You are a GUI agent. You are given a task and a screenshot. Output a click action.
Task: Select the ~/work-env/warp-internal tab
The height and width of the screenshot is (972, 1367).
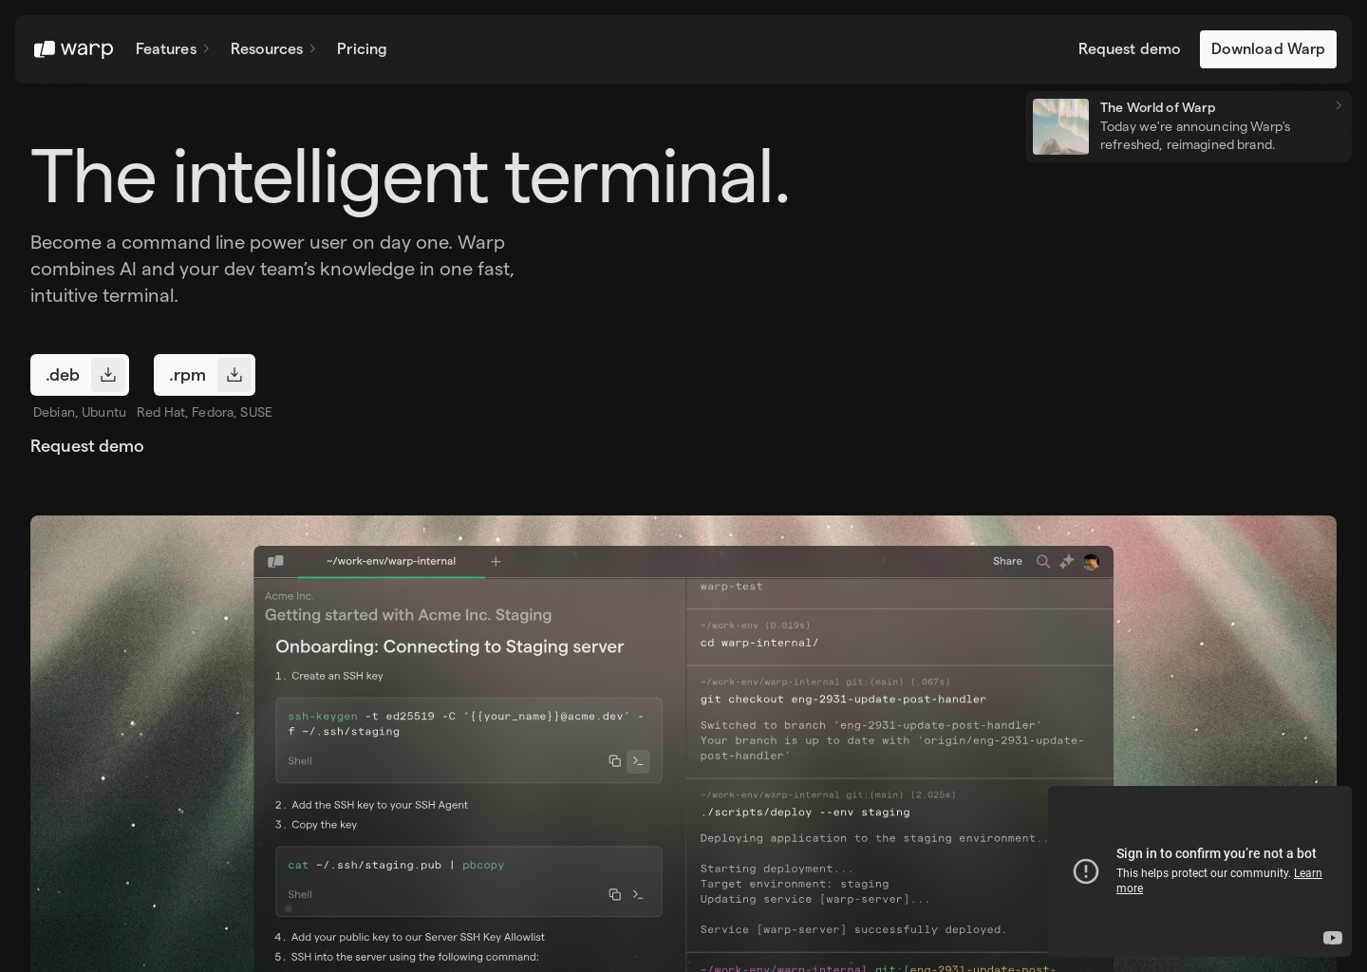pyautogui.click(x=391, y=561)
